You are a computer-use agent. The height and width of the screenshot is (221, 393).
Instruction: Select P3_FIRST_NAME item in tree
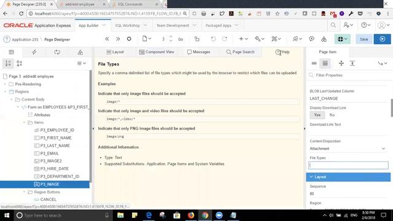point(56,138)
